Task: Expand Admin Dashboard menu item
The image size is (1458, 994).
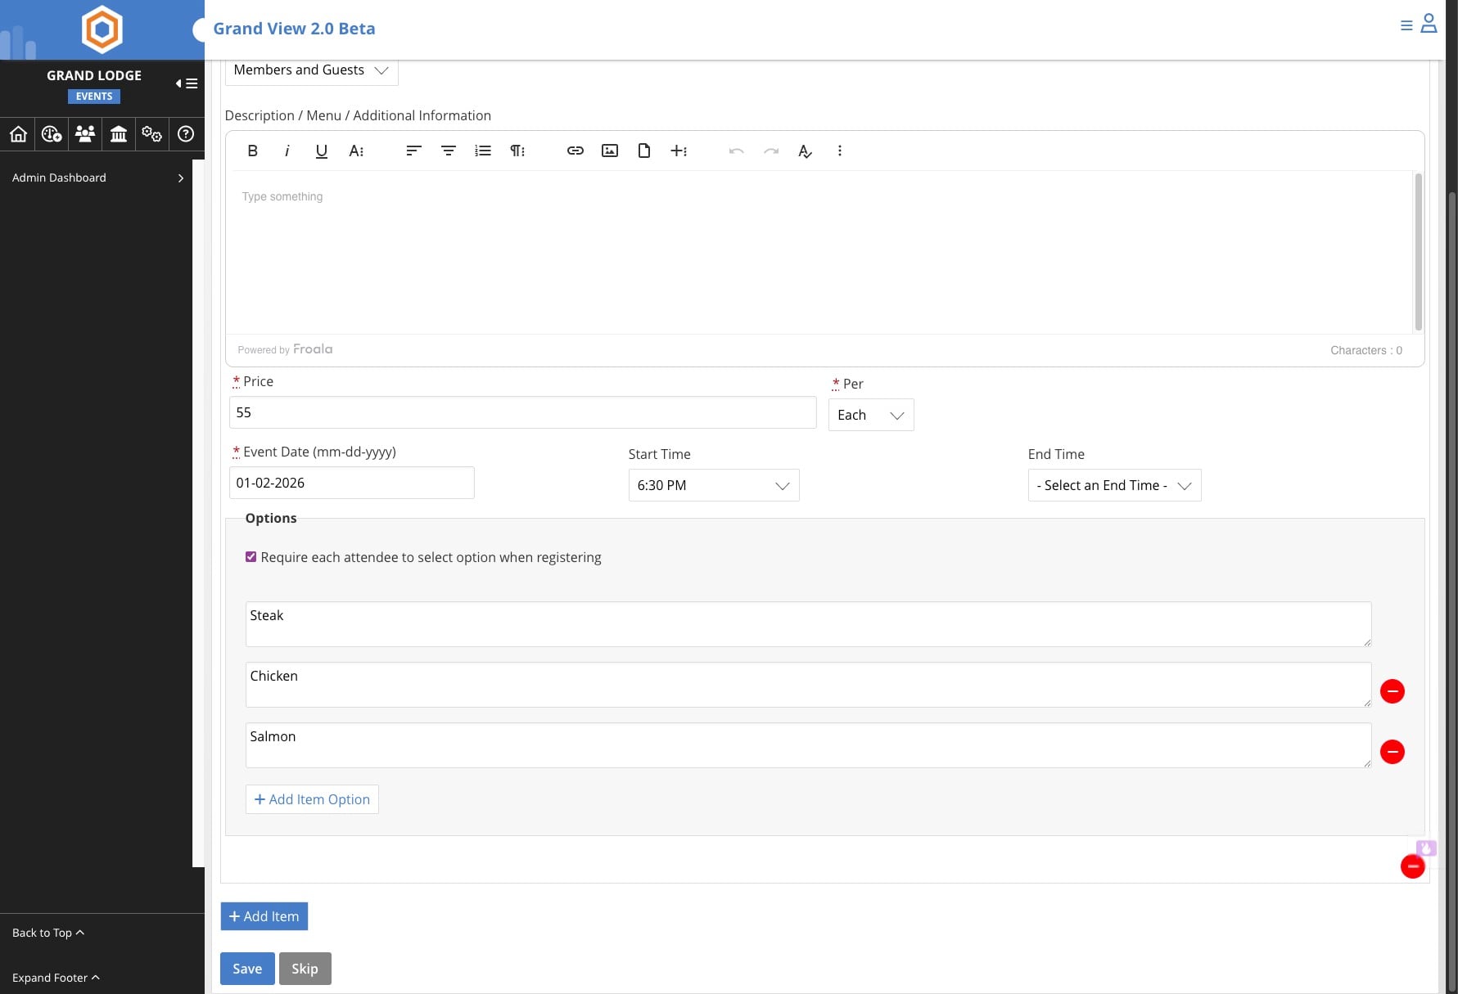Action: coord(97,178)
